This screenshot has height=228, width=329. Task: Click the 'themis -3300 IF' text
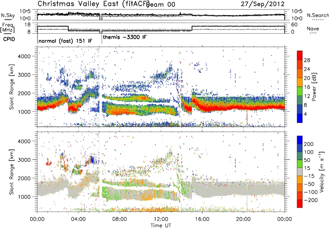pos(125,37)
